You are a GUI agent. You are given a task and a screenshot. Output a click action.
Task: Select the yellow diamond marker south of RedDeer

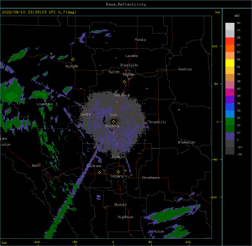pyautogui.click(x=125, y=82)
